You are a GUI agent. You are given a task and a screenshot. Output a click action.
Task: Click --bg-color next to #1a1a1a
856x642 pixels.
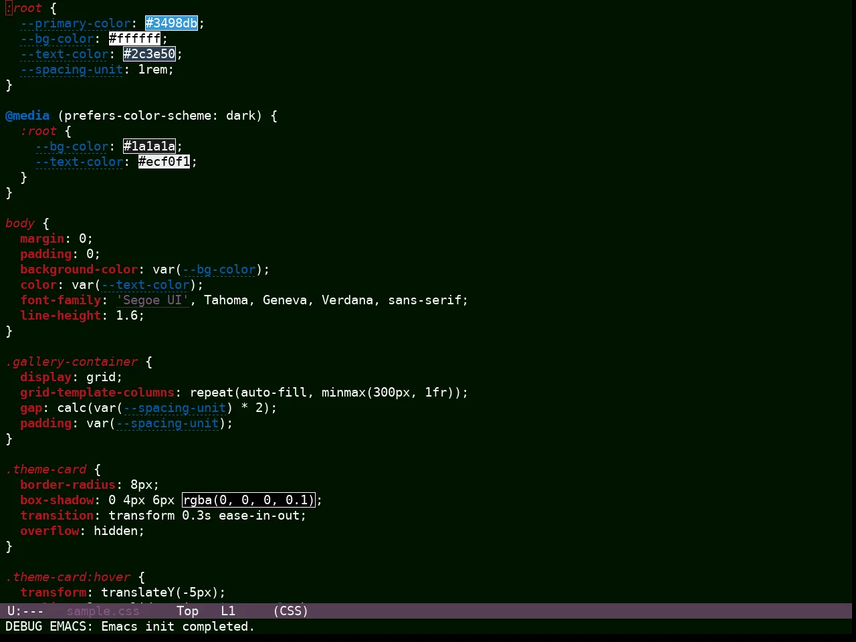pos(72,146)
